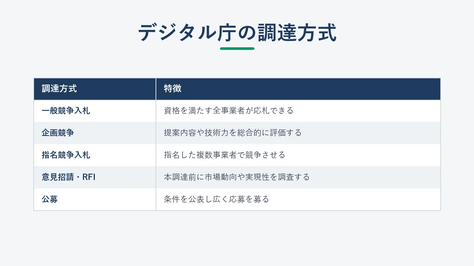Click the 指名競争入札 cell
This screenshot has width=474, height=266.
tap(95, 155)
